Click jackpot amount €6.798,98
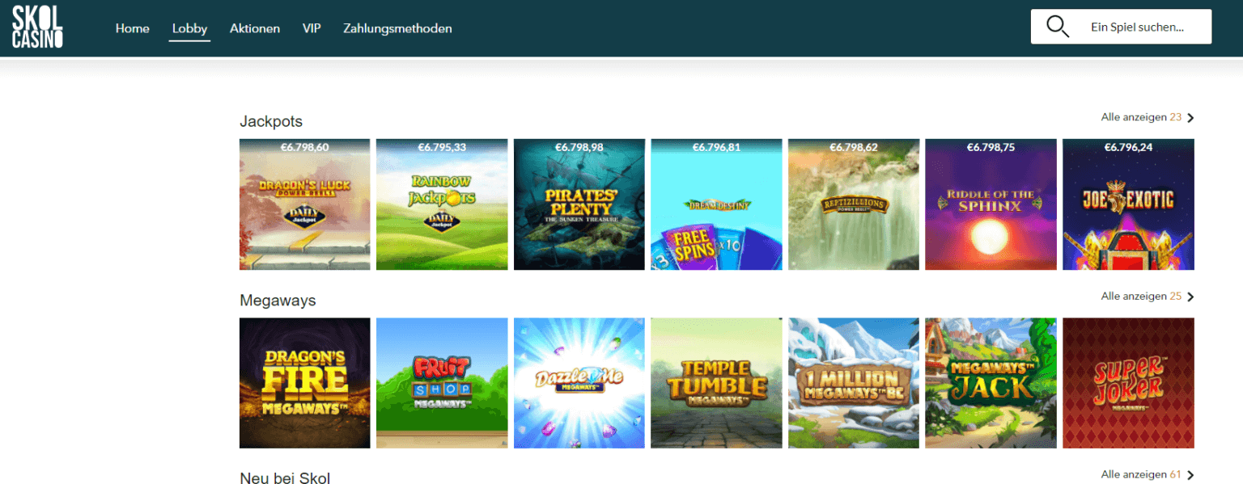This screenshot has width=1243, height=484. [579, 148]
